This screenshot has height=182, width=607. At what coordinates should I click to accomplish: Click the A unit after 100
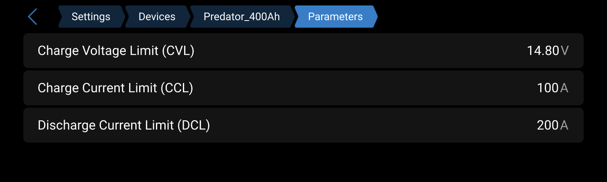[x=564, y=88]
